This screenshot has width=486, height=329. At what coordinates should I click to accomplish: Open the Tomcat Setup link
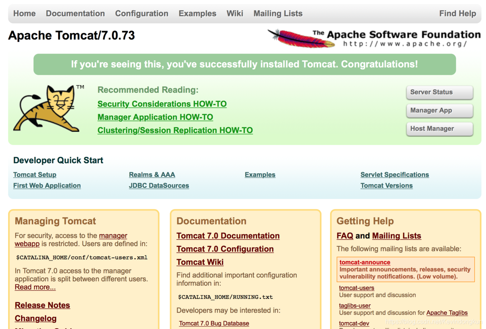pyautogui.click(x=35, y=175)
